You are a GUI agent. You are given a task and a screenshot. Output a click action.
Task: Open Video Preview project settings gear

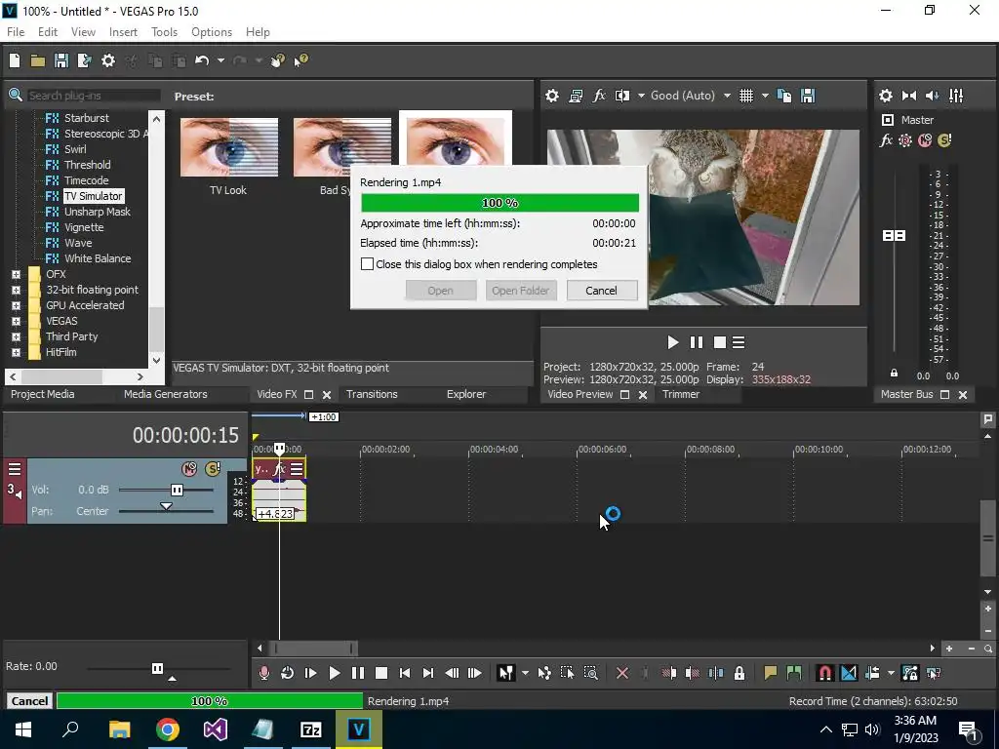coord(552,96)
